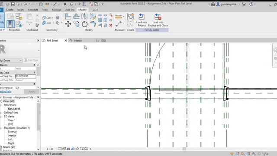Click the Apply button in Properties
Viewport: 277px width, 156px height.
[32, 91]
